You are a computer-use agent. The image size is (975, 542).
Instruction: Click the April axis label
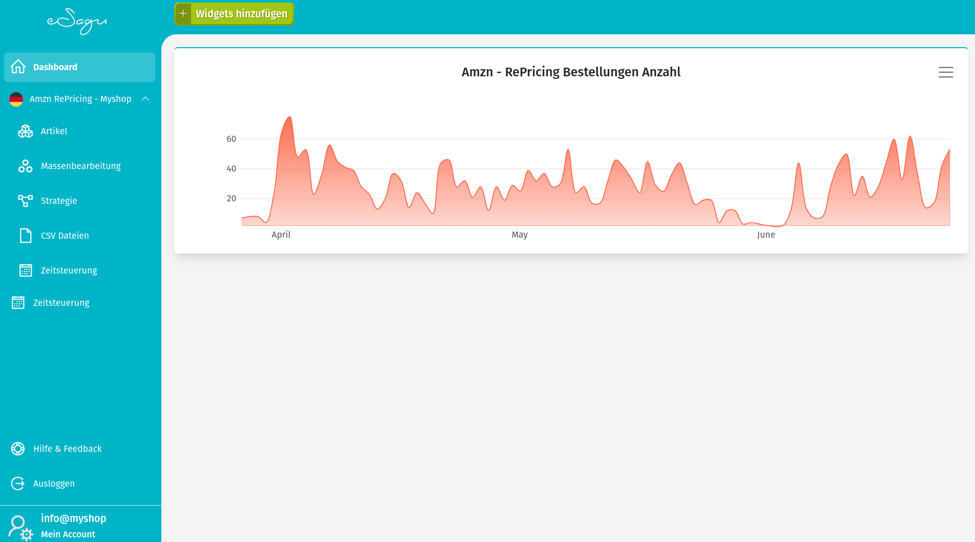coord(281,235)
